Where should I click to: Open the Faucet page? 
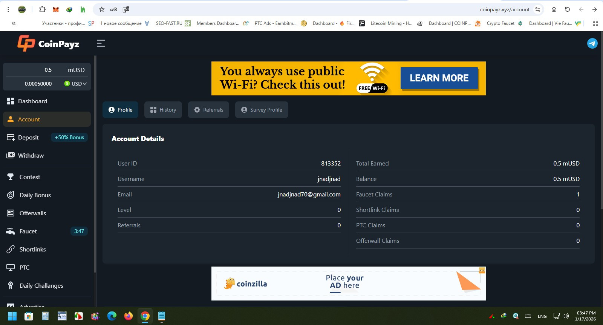pos(28,231)
